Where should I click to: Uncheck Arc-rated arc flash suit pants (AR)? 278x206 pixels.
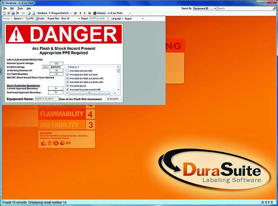(x=67, y=82)
